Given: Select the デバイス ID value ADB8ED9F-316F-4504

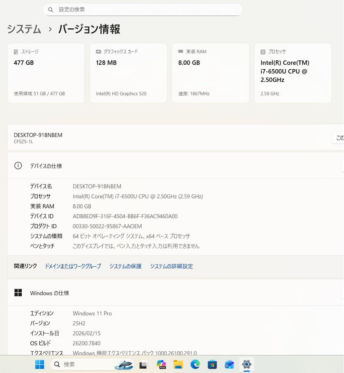Looking at the screenshot, I should [x=125, y=216].
